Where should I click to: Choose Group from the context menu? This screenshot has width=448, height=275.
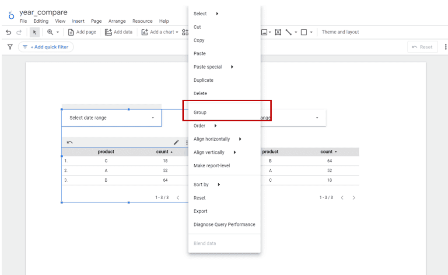tap(200, 113)
